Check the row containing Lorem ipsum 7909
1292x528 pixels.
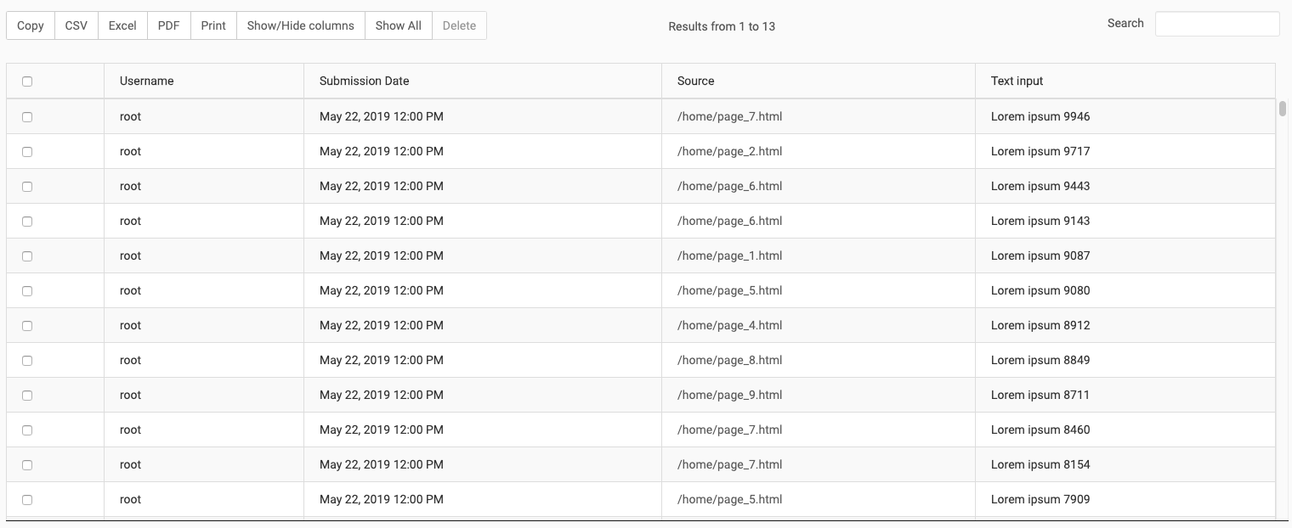tap(26, 499)
